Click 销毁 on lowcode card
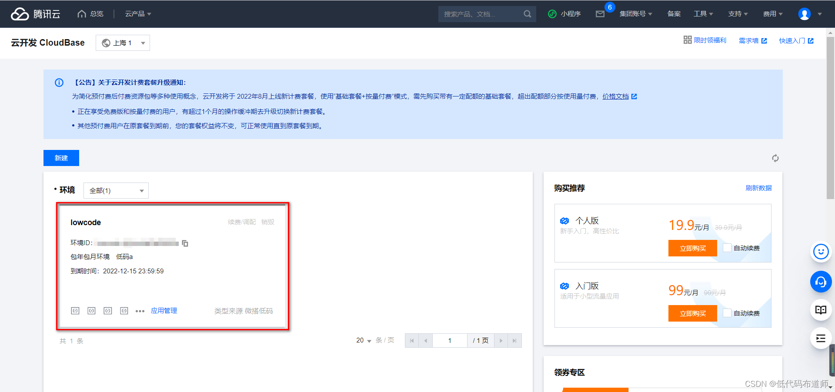Image resolution: width=835 pixels, height=392 pixels. pyautogui.click(x=268, y=222)
